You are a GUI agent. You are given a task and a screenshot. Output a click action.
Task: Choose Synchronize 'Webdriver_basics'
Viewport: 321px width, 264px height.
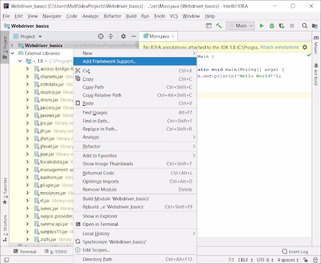coord(135,241)
